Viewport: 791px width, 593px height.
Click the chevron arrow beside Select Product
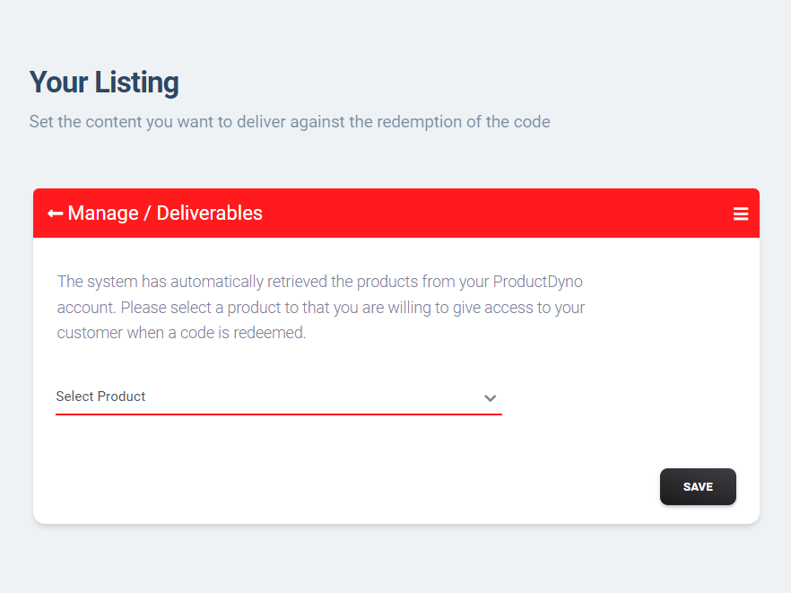491,398
